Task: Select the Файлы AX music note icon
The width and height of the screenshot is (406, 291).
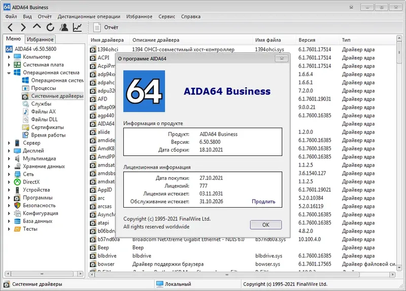Action: (25, 111)
